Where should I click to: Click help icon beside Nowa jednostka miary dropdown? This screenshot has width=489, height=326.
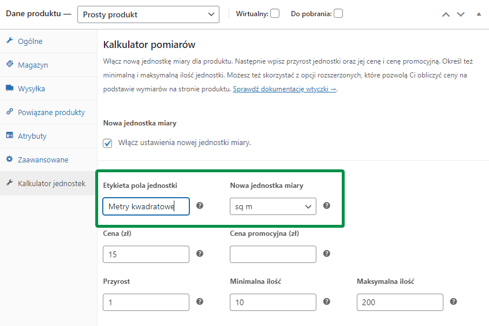[x=327, y=205]
